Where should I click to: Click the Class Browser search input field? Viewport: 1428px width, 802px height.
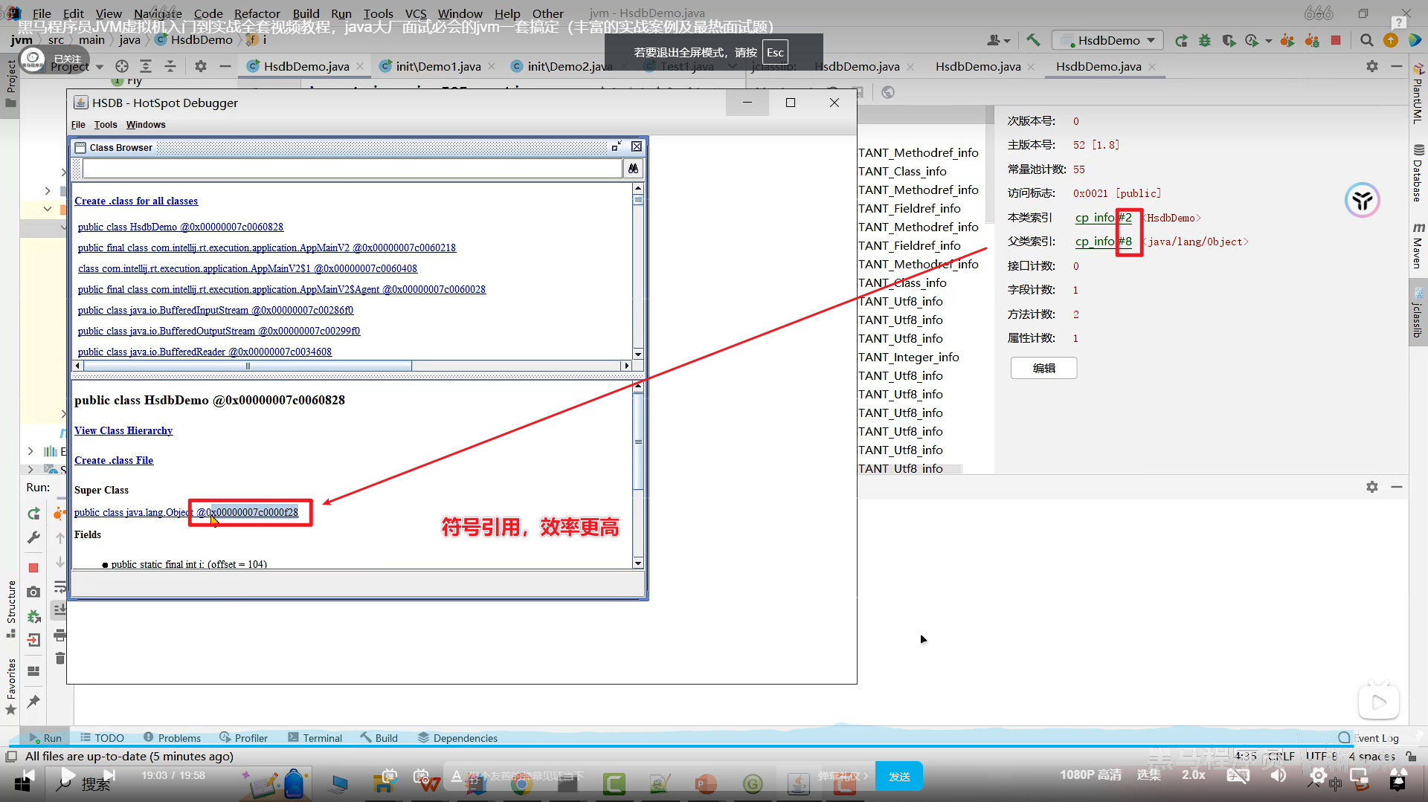[353, 169]
